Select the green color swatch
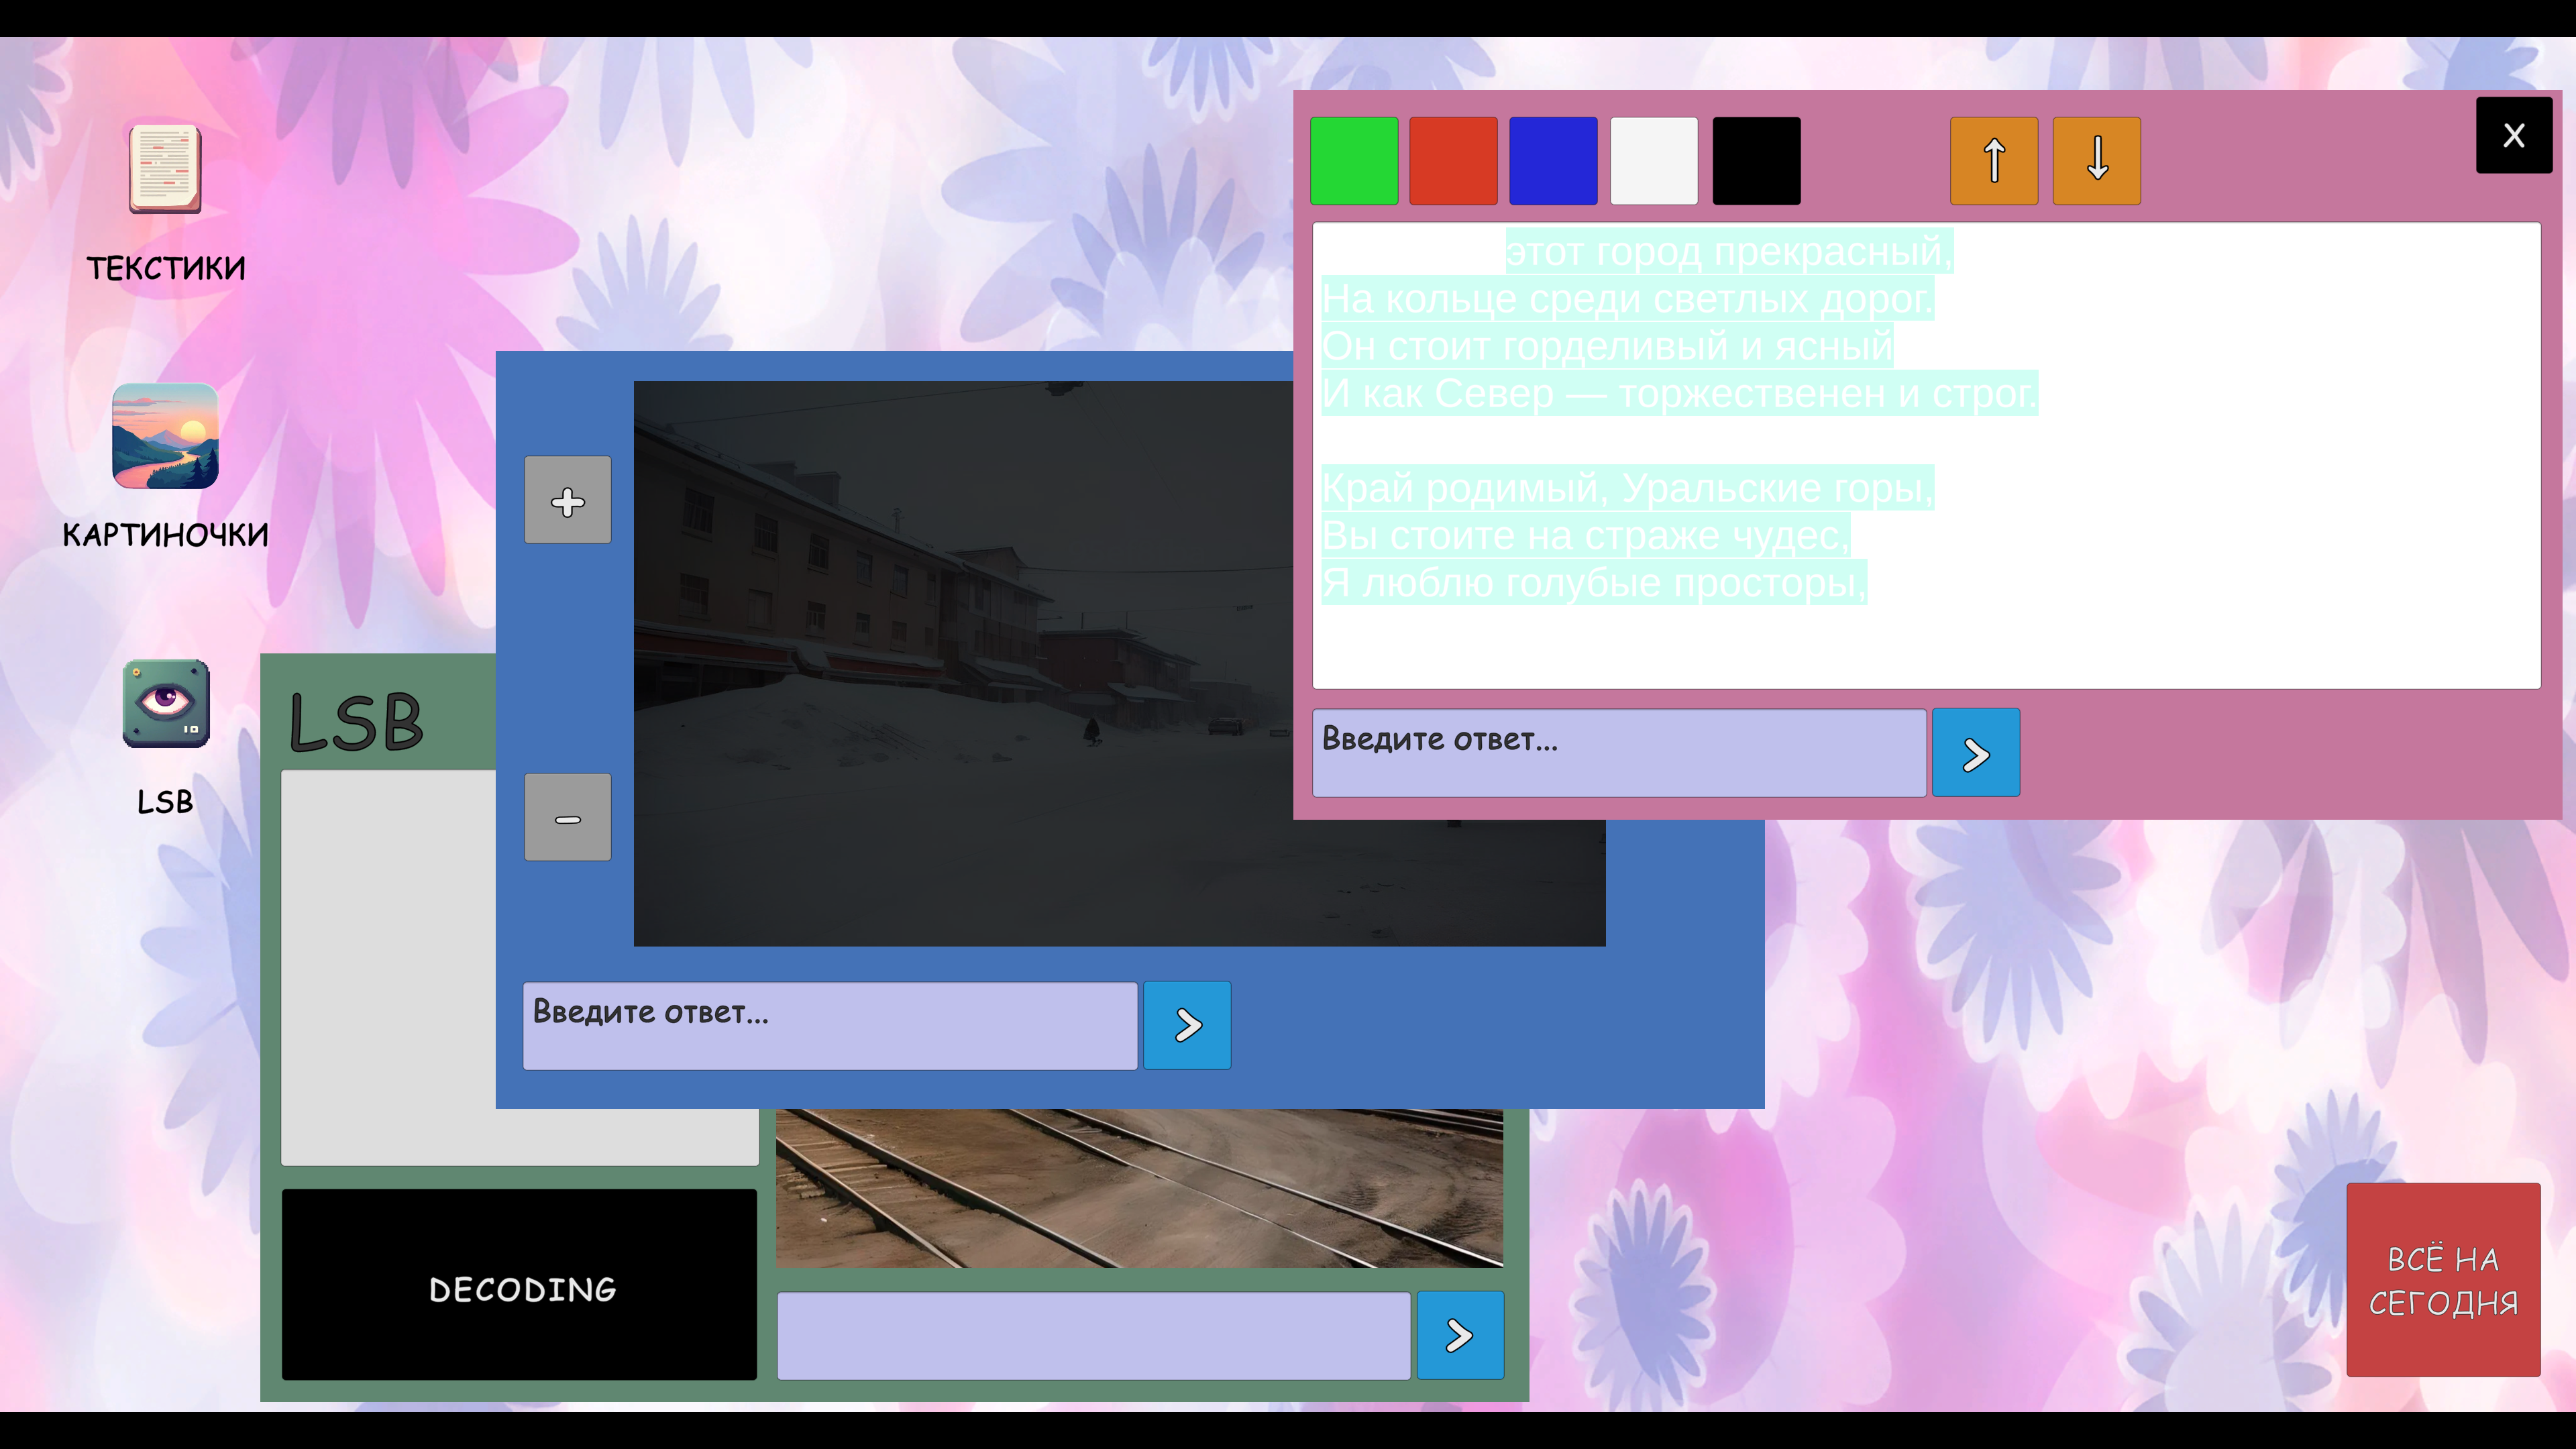The width and height of the screenshot is (2576, 1449). [1354, 161]
